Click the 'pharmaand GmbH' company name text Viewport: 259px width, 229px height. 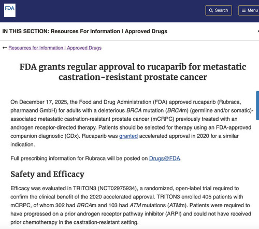coord(34,110)
